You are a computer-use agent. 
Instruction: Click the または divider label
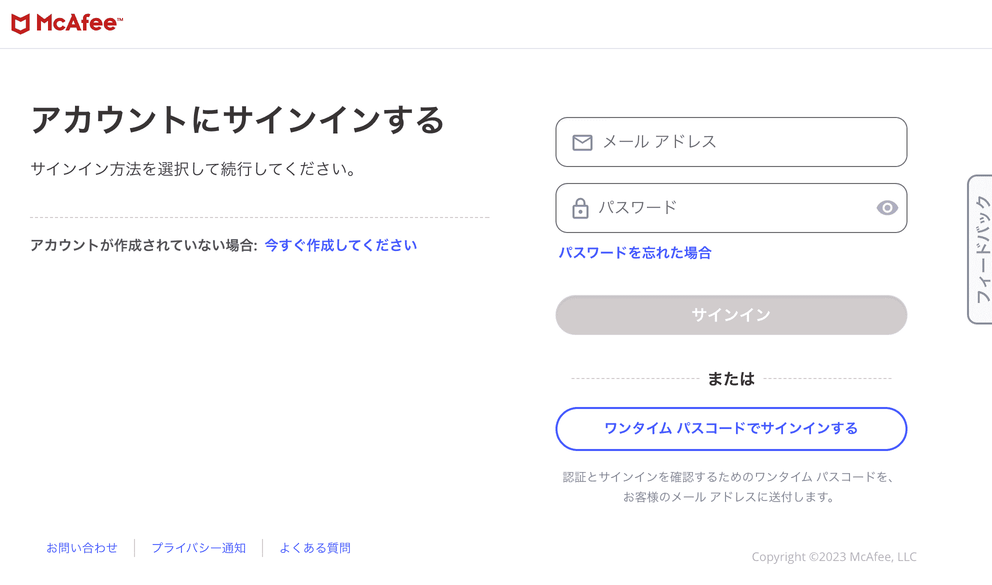click(x=731, y=379)
